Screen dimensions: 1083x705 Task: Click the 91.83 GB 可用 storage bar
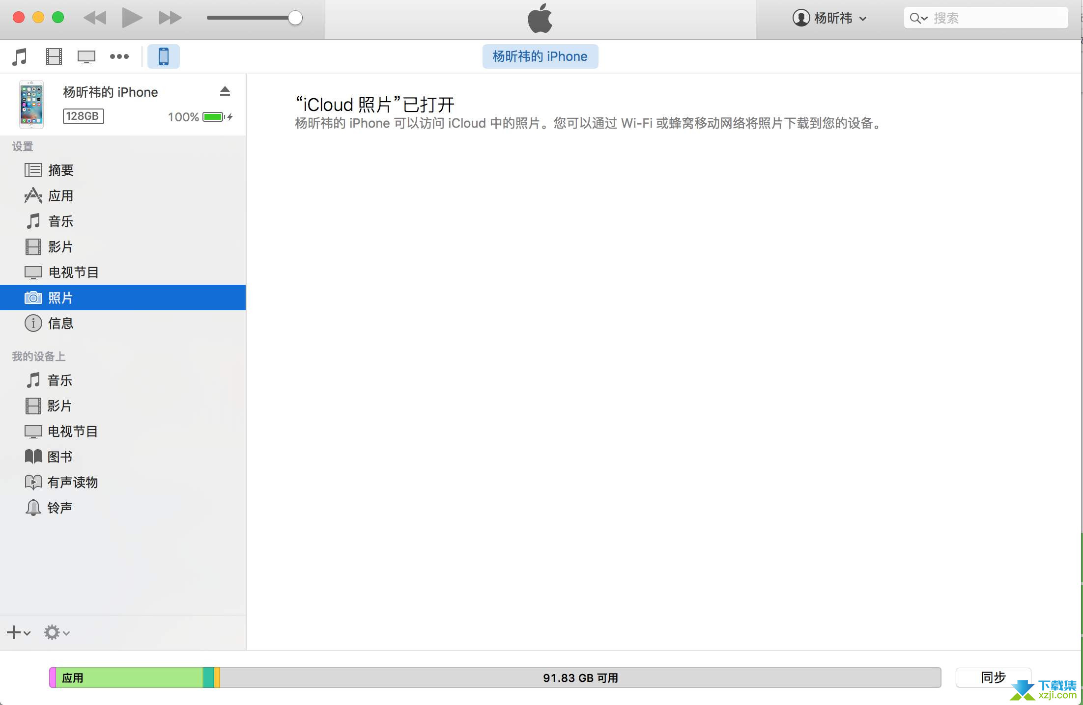pos(580,678)
